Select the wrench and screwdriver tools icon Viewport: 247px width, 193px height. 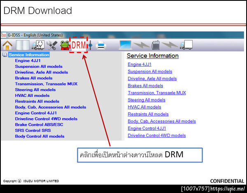[x=52, y=46]
